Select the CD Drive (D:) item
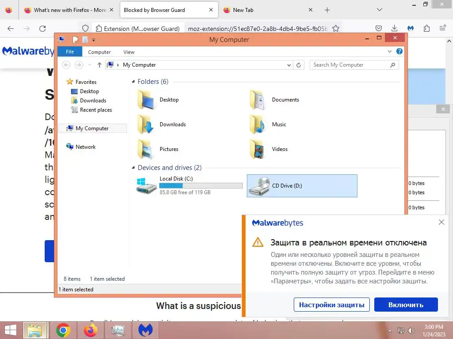453x339 pixels. [302, 186]
